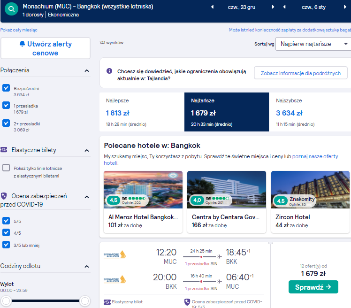Click the green search magnifier icon
351x308 pixels.
coord(11,9)
